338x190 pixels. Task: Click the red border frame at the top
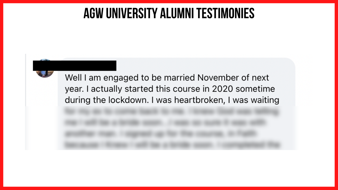169,2
